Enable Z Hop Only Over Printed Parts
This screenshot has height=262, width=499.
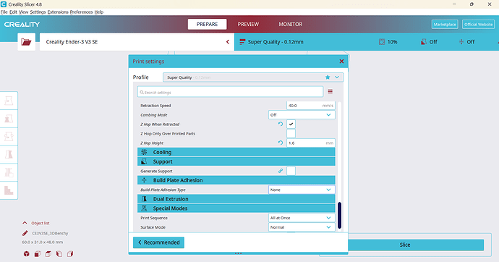(291, 133)
